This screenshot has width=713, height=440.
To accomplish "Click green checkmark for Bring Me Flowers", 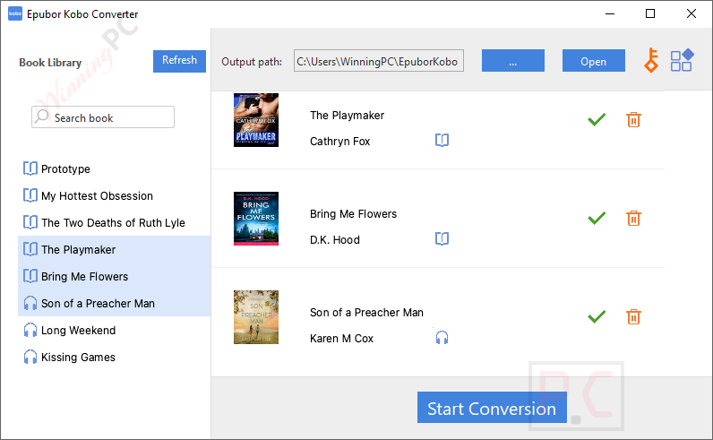I will [x=597, y=219].
